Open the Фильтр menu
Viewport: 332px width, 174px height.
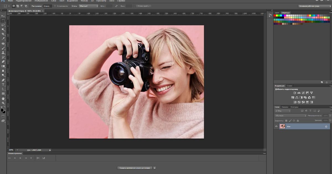click(84, 1)
